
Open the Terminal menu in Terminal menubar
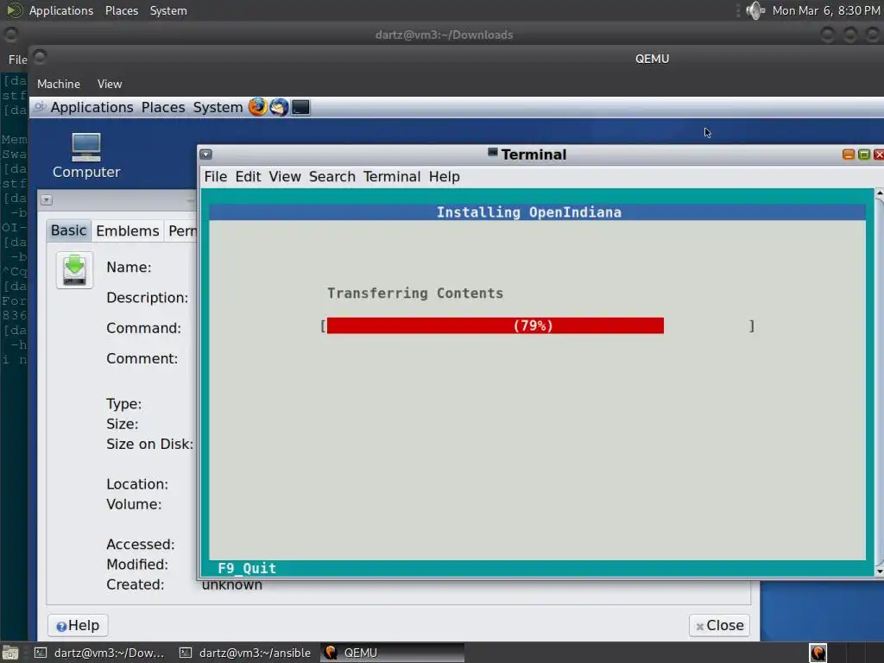(392, 176)
